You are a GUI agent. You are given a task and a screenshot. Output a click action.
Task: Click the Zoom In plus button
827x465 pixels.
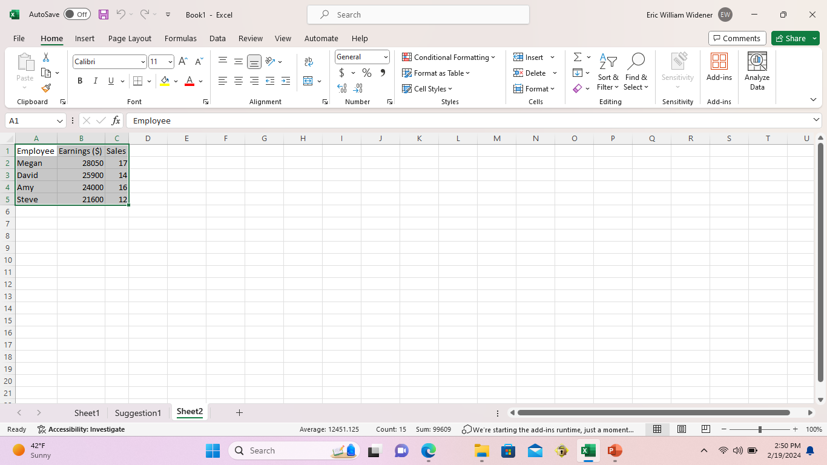796,429
